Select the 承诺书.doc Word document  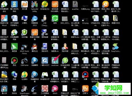pos(75,32)
